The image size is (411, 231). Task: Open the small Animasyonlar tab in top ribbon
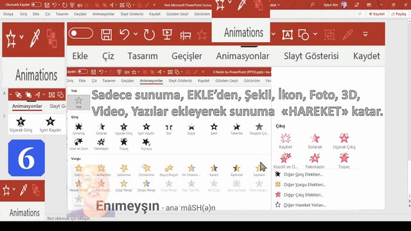pos(103,14)
